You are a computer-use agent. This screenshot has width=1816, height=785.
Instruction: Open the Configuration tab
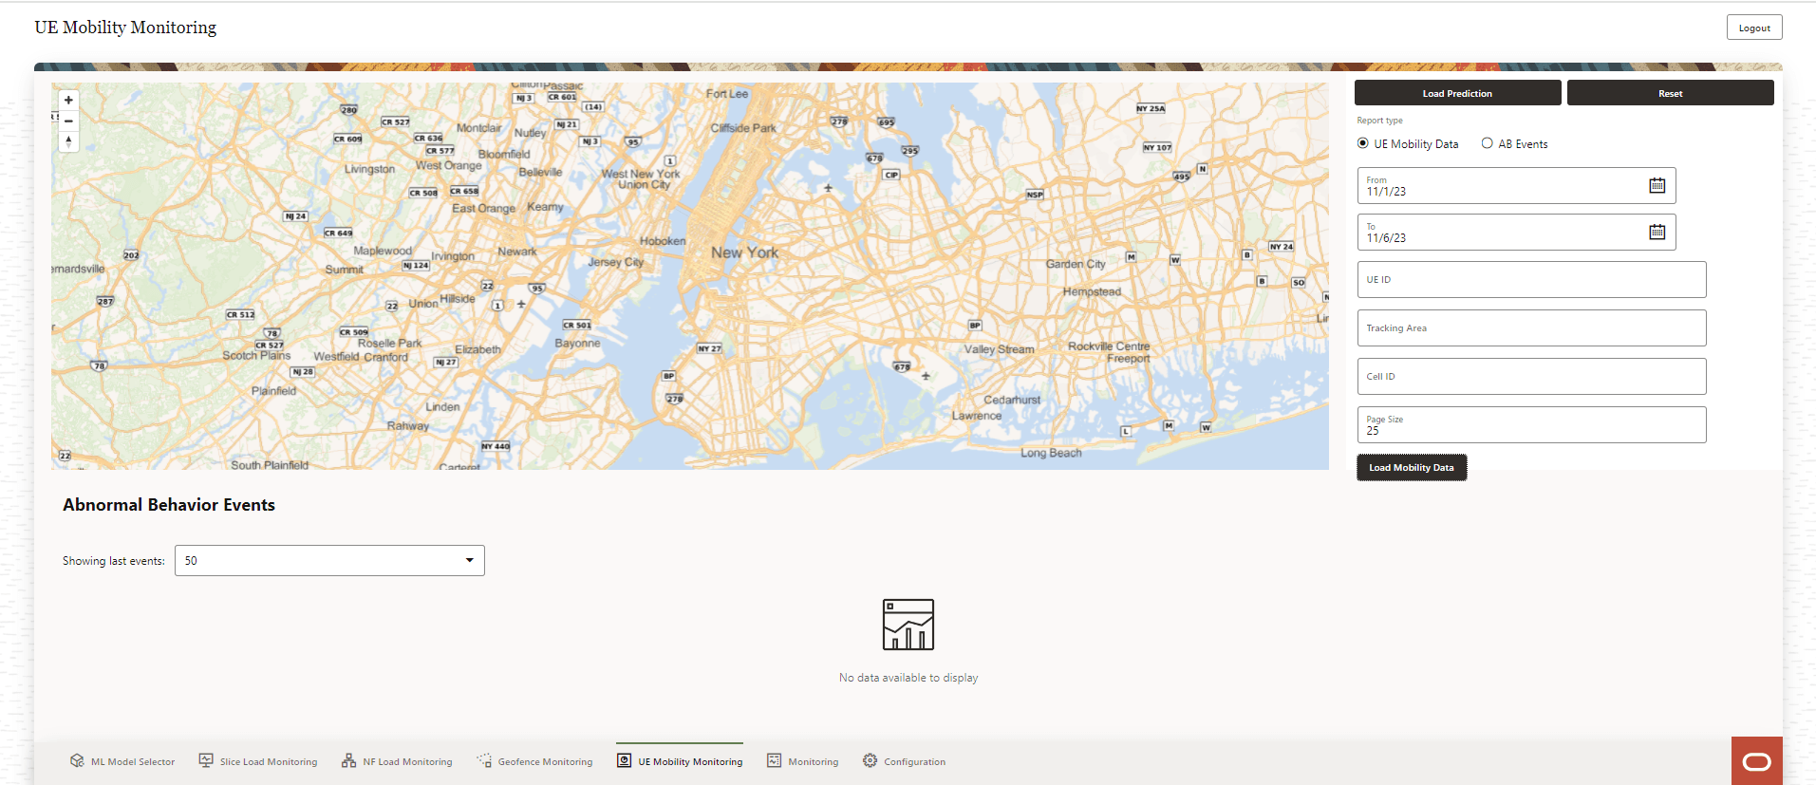point(904,761)
